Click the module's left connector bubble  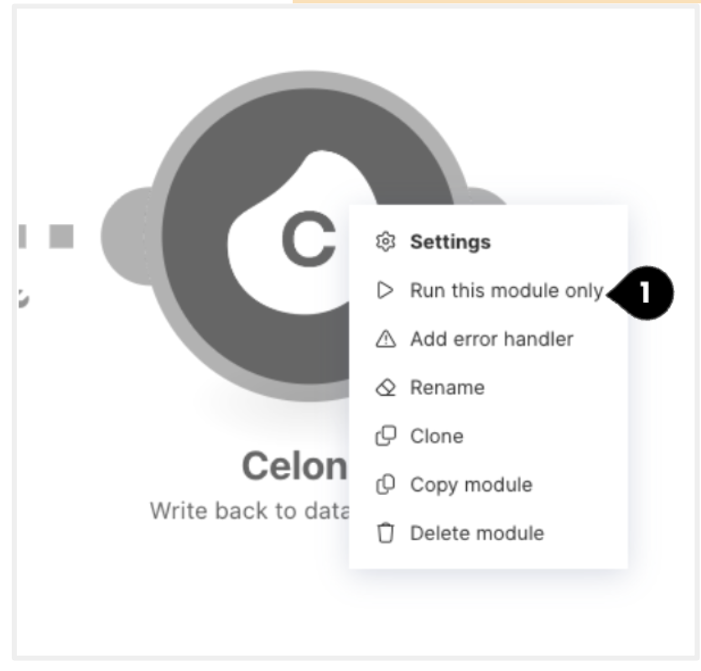coord(126,235)
